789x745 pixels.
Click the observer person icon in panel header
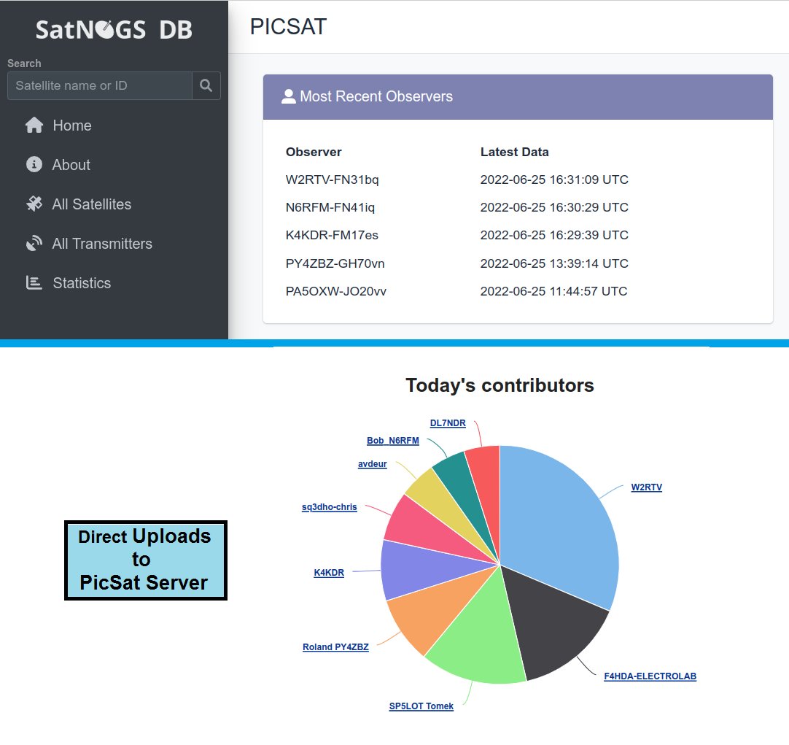tap(288, 96)
